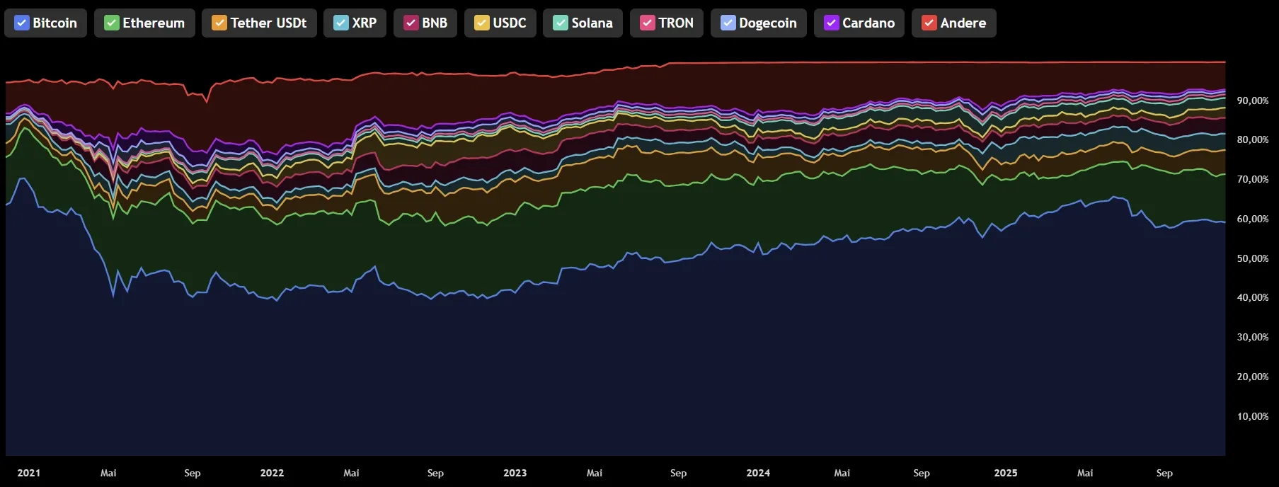This screenshot has height=487, width=1279.
Task: Click the 50,00% percentage axis label
Action: point(1252,259)
